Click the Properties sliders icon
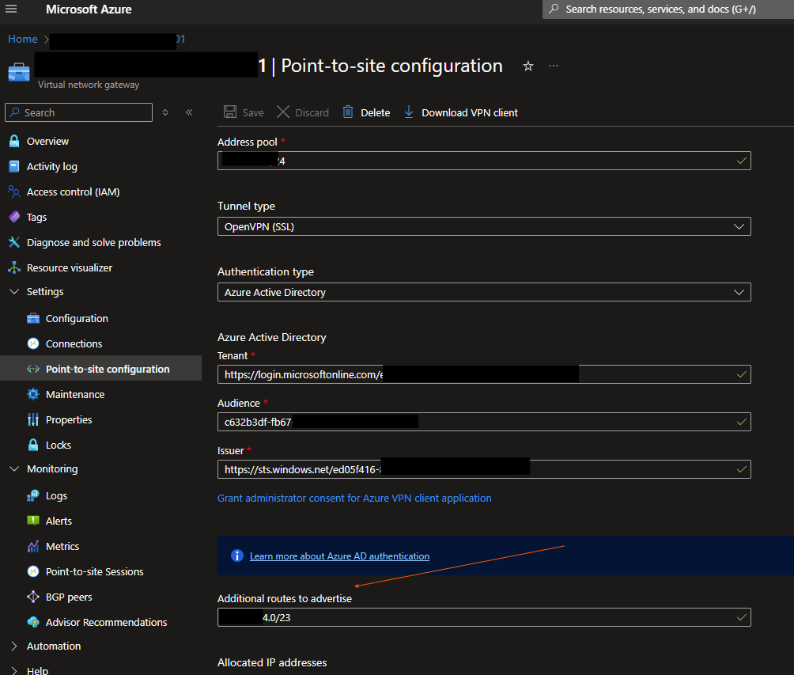The image size is (794, 675). tap(33, 419)
